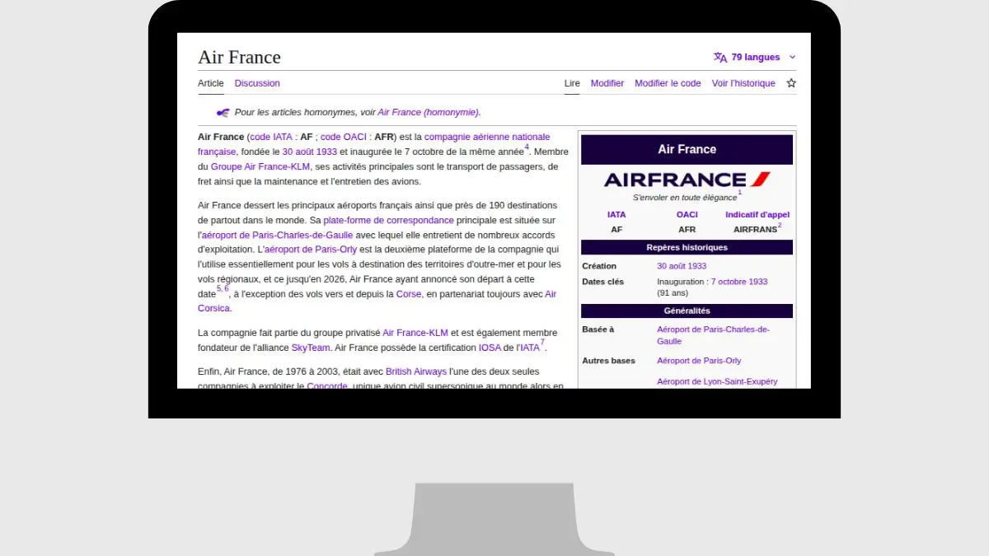This screenshot has height=556, width=989.
Task: Open the plate-forme de correspondance link
Action: (388, 220)
